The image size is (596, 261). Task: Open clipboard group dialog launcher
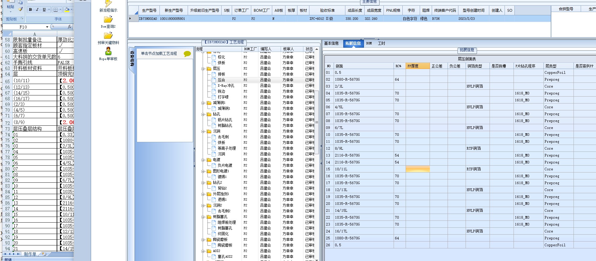[x=22, y=19]
